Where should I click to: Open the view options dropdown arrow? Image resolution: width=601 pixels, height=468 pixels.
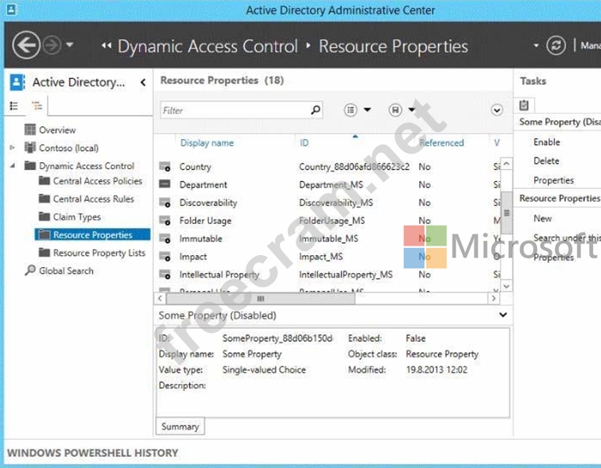click(x=367, y=110)
